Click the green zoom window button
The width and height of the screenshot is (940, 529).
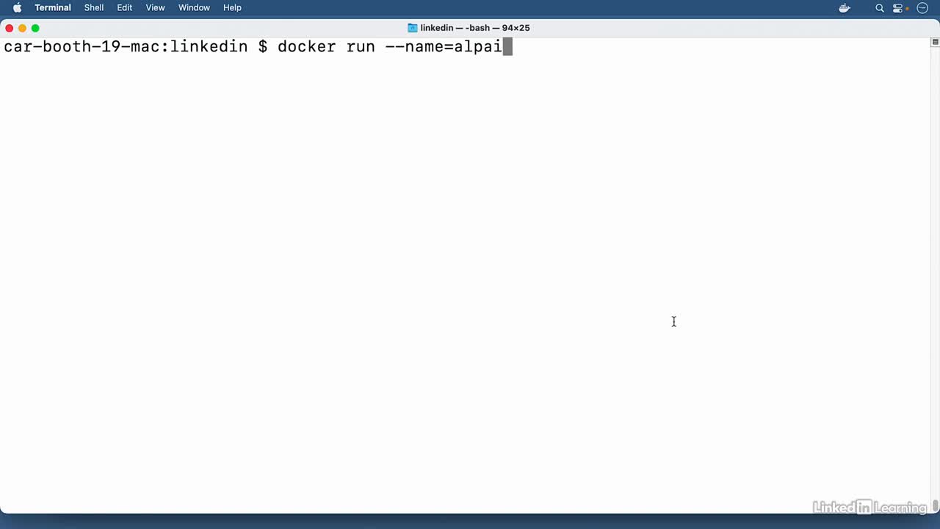[35, 28]
